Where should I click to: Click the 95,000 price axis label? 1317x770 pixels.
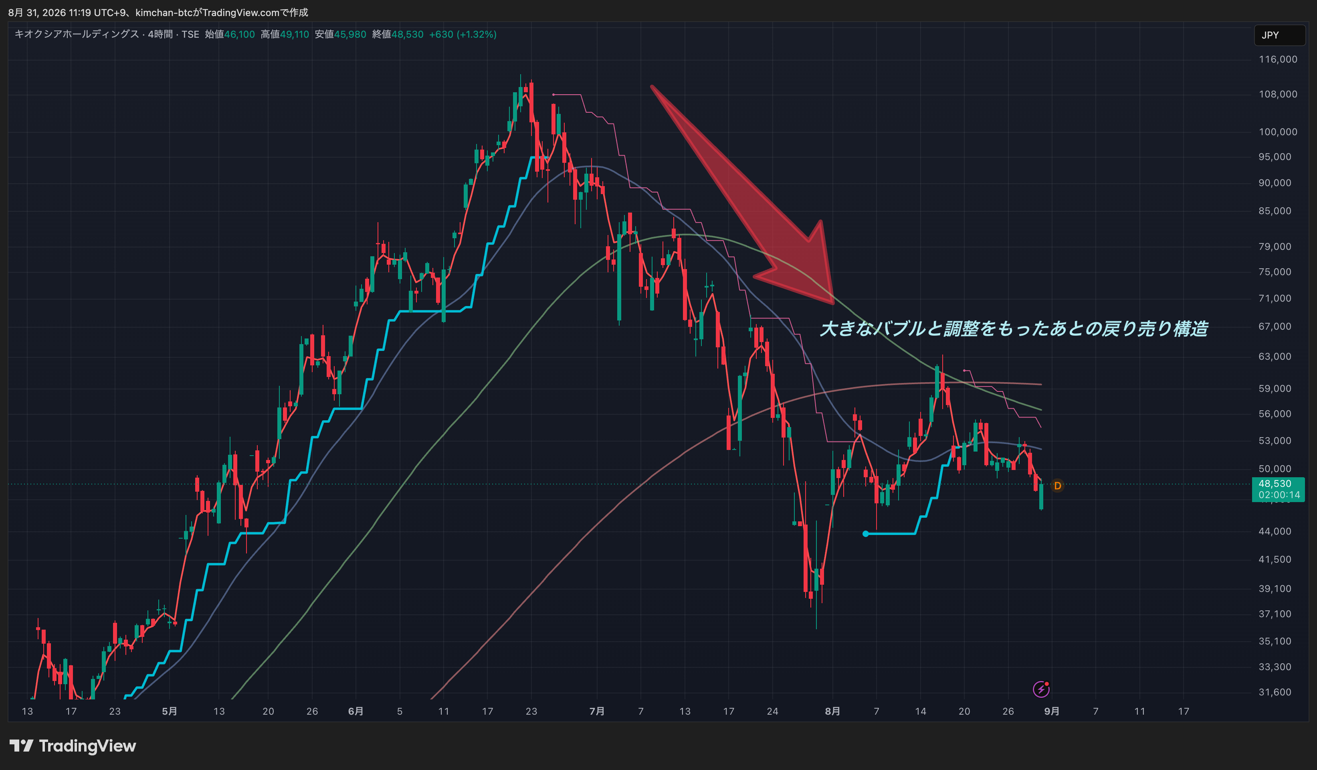(1275, 158)
